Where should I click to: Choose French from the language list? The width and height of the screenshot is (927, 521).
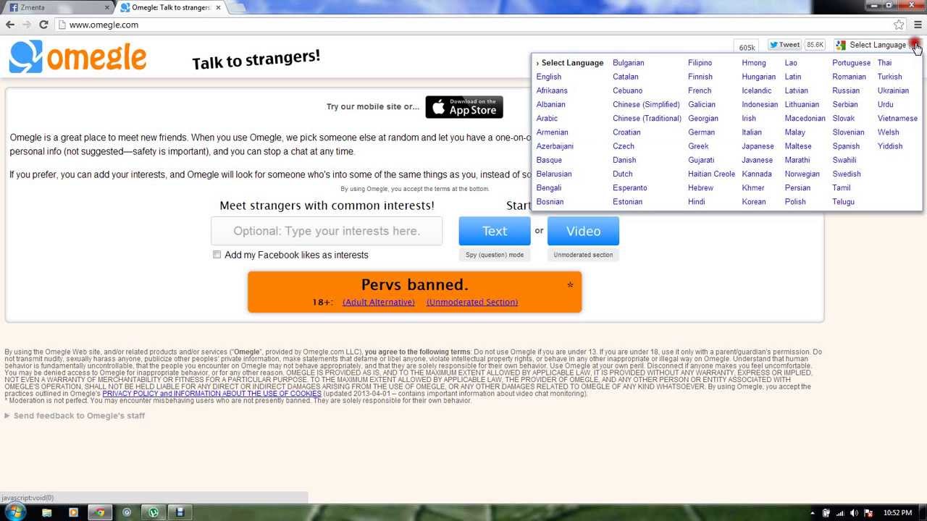point(700,90)
